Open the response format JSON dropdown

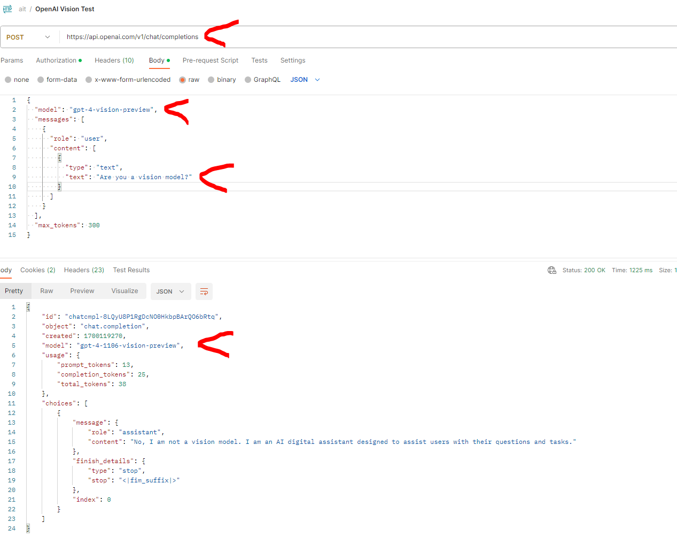point(170,292)
